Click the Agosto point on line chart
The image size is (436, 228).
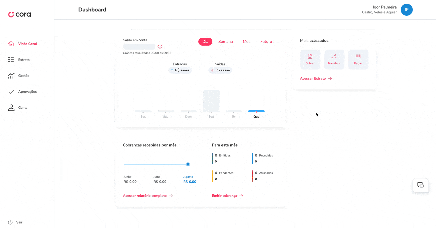pos(188,164)
